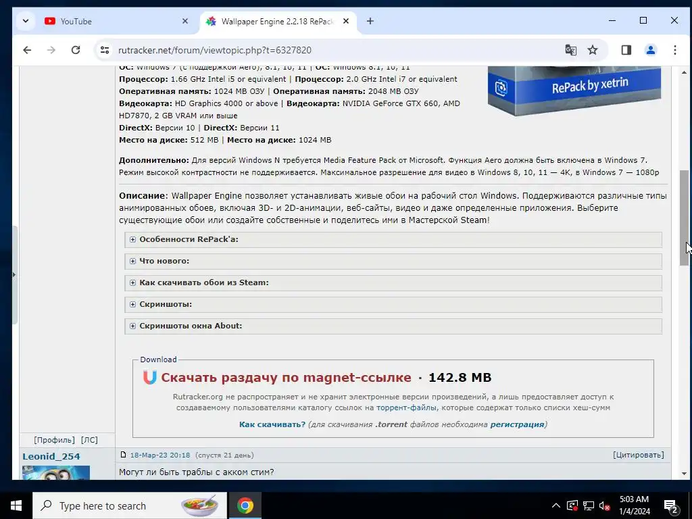Close the Wallpaper Engine tab

[346, 21]
